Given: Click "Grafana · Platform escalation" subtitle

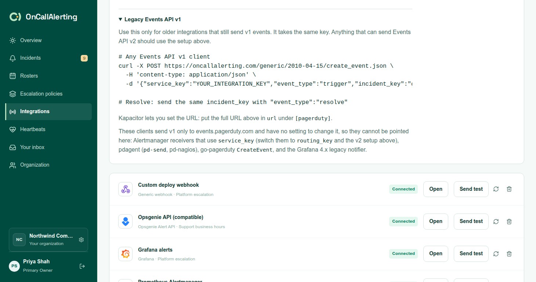Looking at the screenshot, I should pos(167,259).
